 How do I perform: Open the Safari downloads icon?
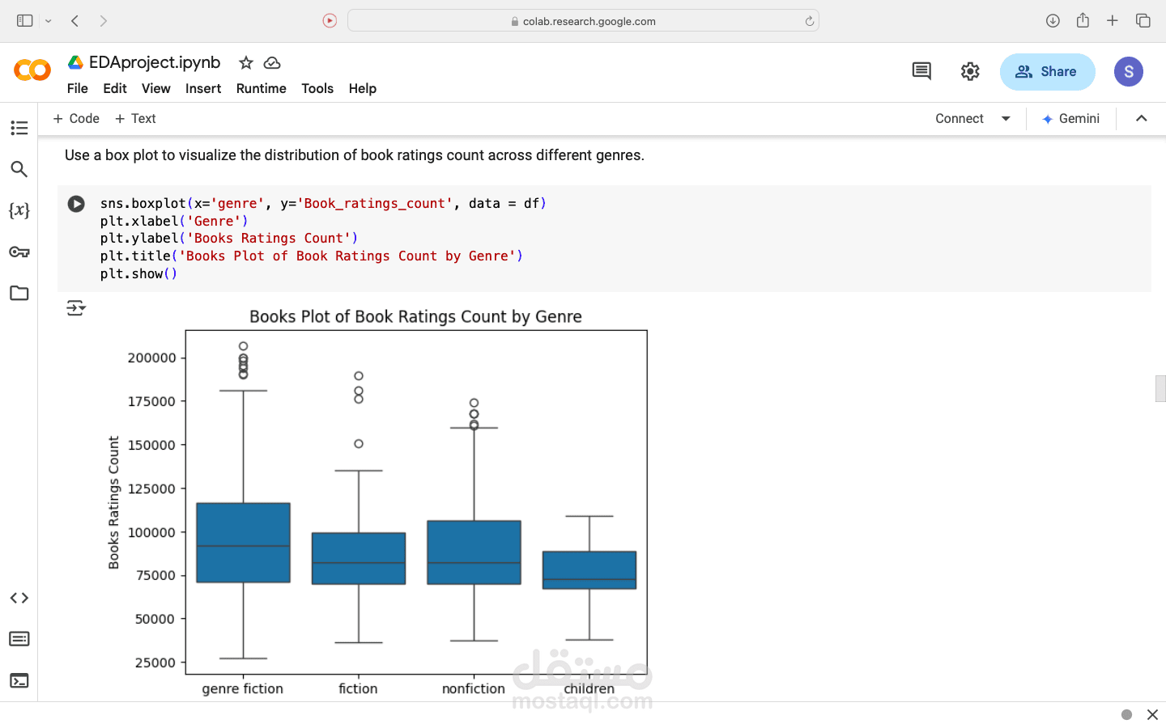pyautogui.click(x=1053, y=21)
